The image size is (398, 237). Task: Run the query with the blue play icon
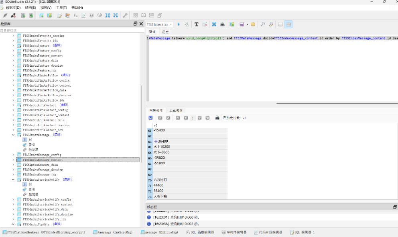[x=179, y=24]
